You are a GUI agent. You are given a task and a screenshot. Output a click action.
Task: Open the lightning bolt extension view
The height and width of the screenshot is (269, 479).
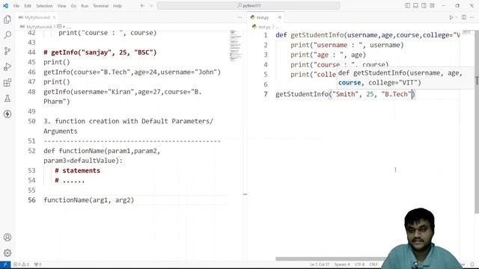(7, 114)
